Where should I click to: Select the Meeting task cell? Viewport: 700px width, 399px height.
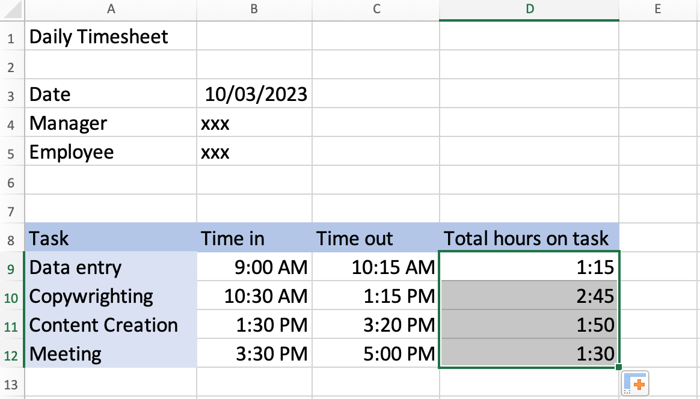coord(111,354)
